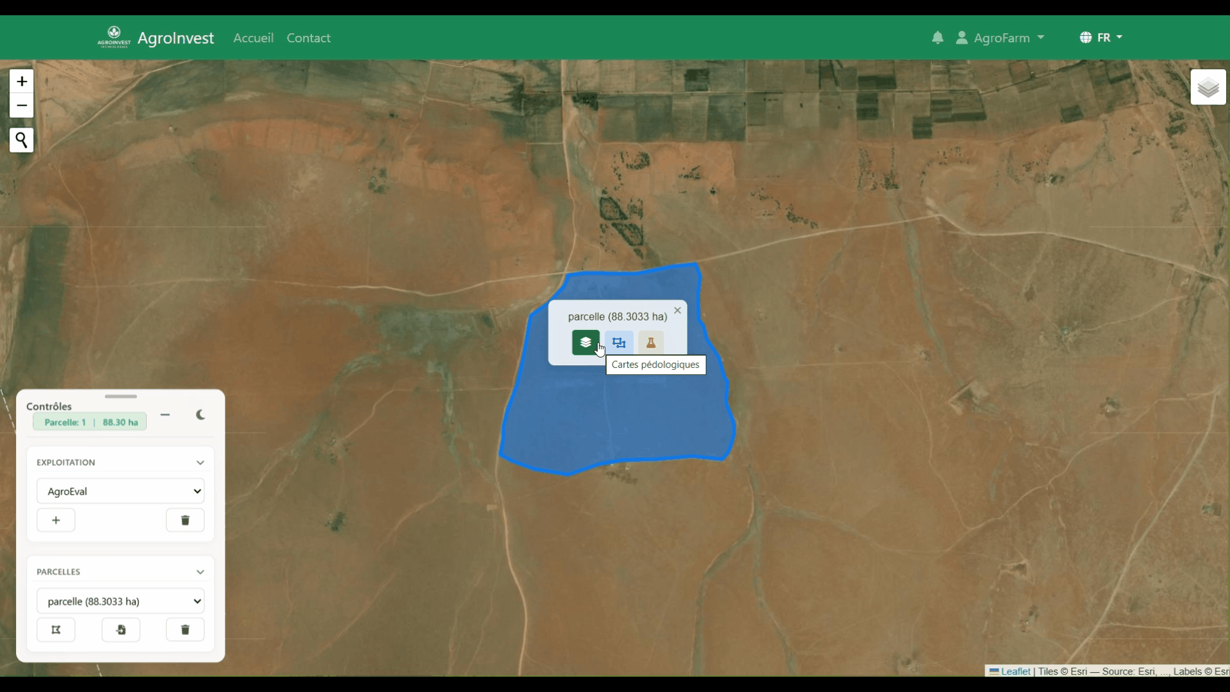Viewport: 1230px width, 692px height.
Task: Zoom in on the map
Action: (22, 81)
